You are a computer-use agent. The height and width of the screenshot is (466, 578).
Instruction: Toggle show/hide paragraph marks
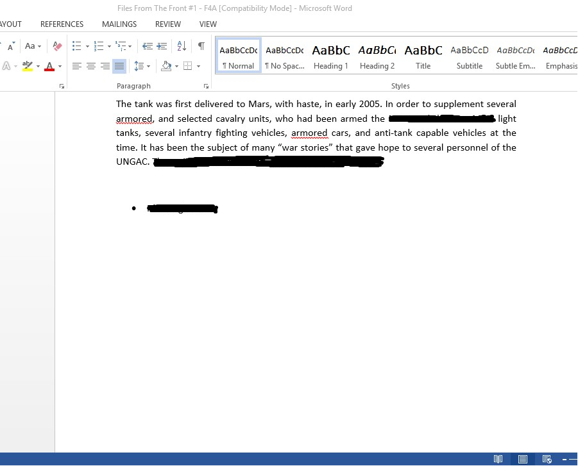coord(201,46)
